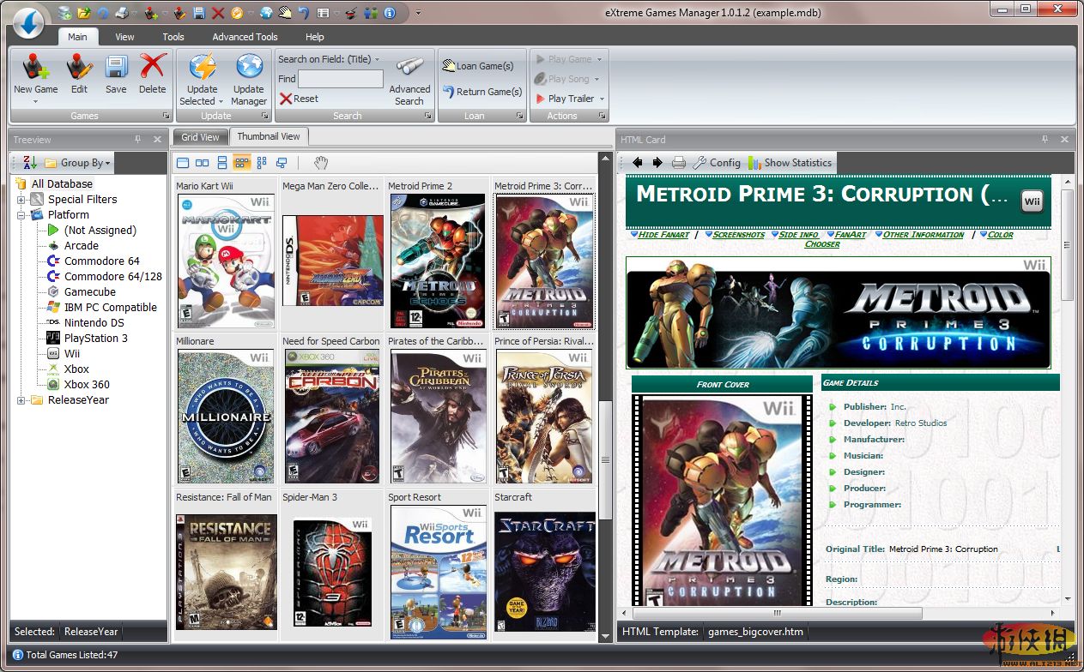
Task: Click HTML Card print icon
Action: [678, 163]
